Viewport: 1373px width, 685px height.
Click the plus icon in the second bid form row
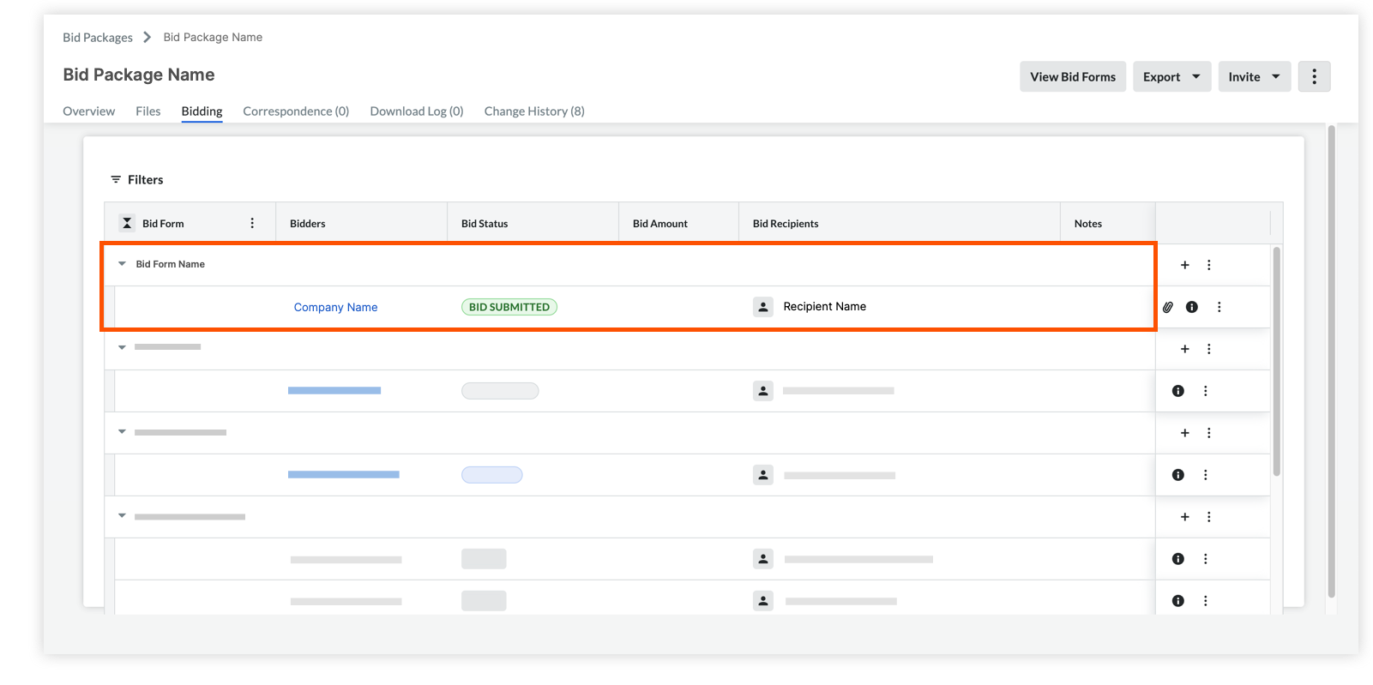1185,349
